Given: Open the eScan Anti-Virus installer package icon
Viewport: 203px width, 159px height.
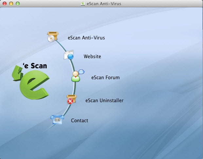Looking at the screenshot, I should click(53, 37).
